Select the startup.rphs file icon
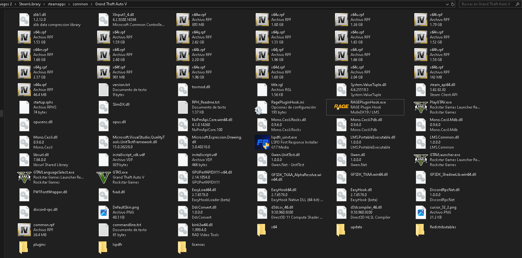The image size is (522, 258). pos(24,107)
